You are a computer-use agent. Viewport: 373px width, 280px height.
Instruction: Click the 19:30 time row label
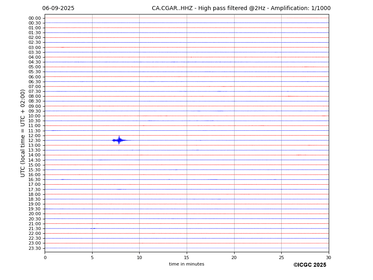click(35, 209)
